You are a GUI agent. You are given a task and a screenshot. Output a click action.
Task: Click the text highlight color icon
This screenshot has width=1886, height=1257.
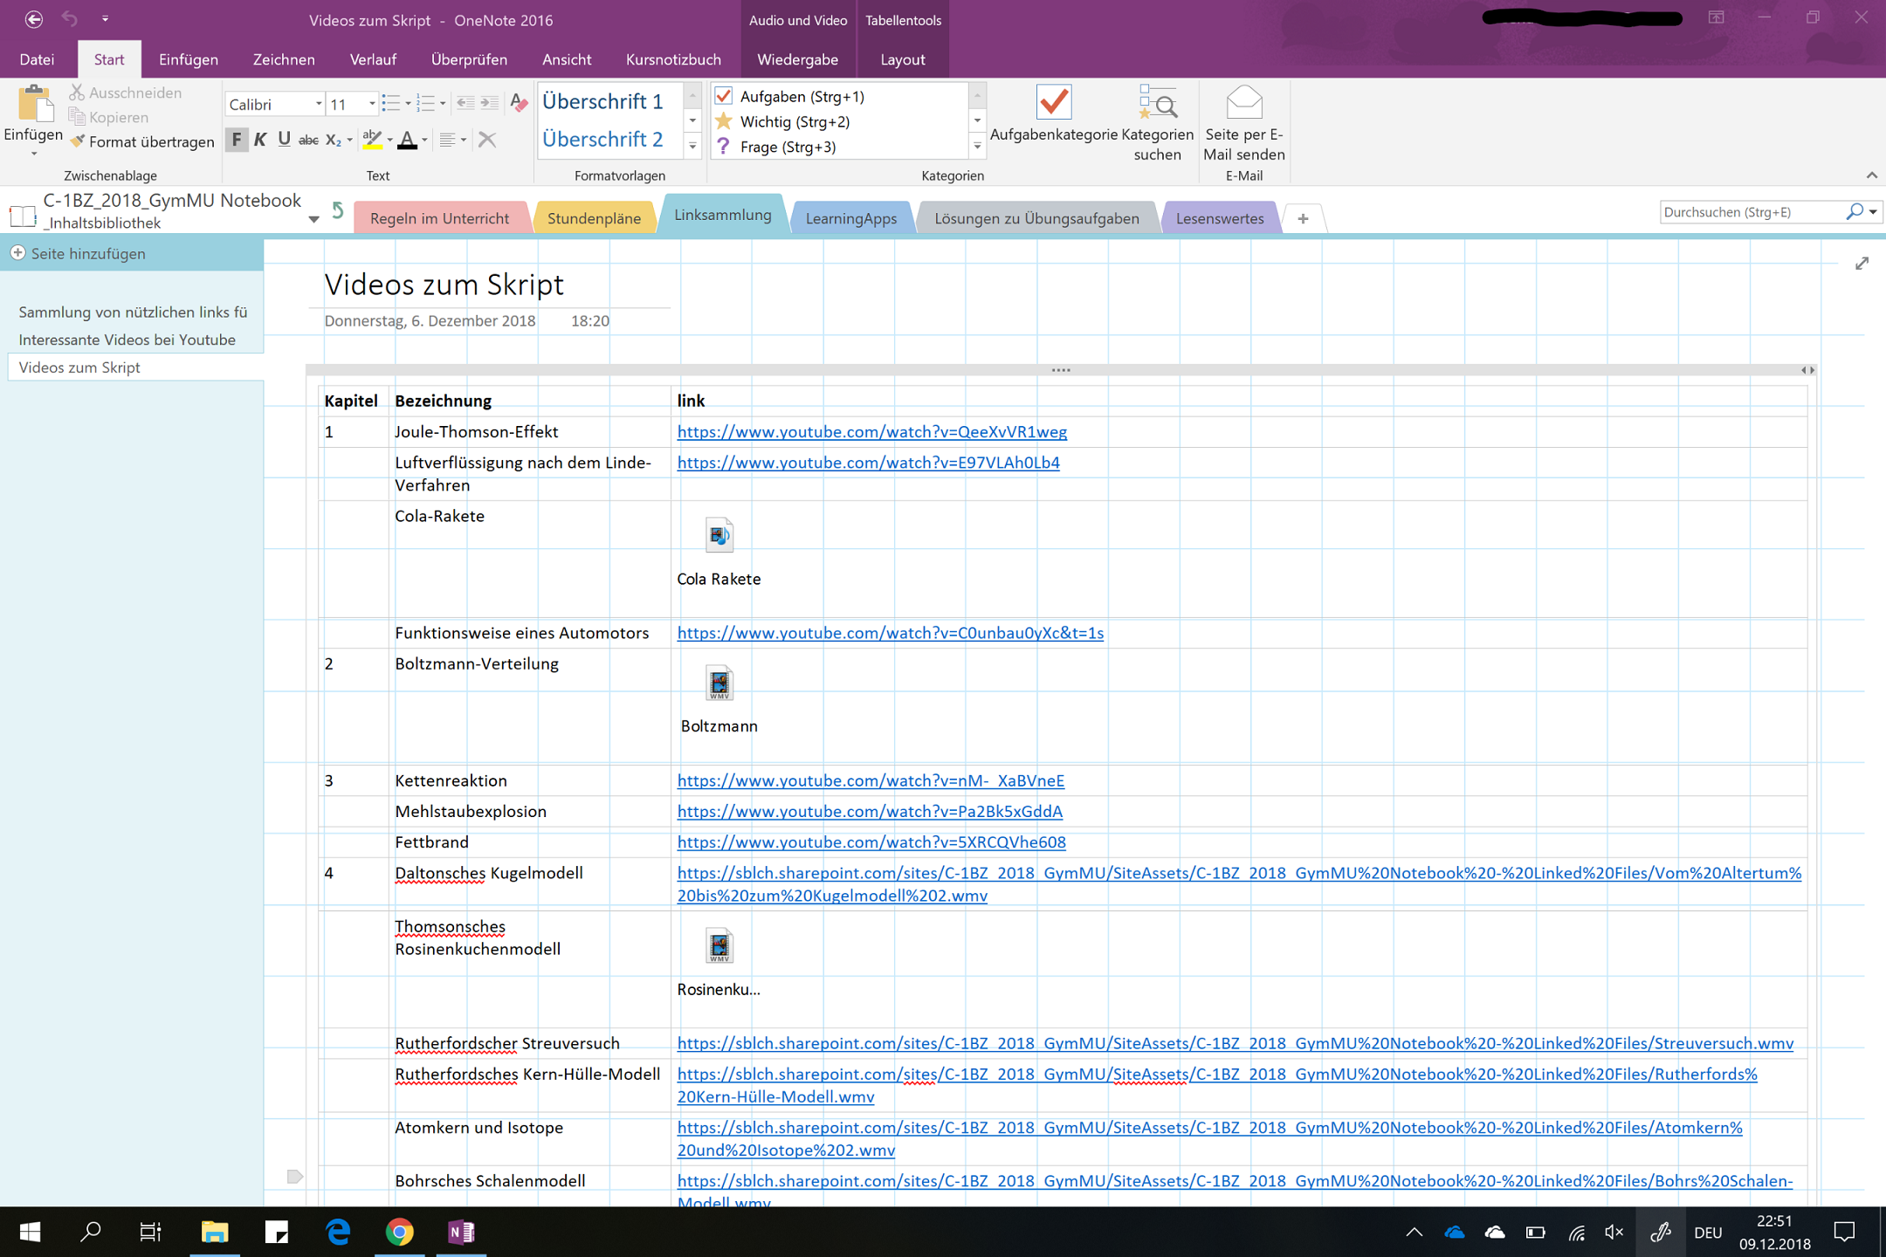372,140
